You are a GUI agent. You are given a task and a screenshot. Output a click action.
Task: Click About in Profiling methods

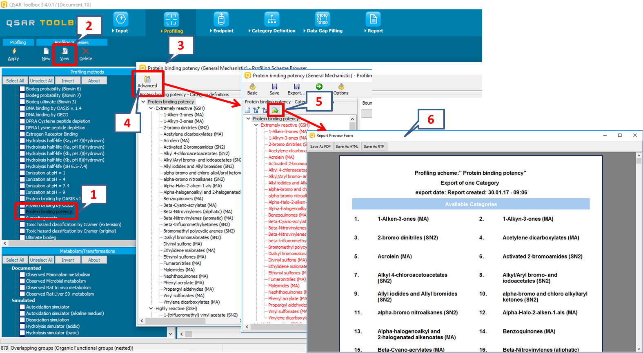tap(94, 81)
